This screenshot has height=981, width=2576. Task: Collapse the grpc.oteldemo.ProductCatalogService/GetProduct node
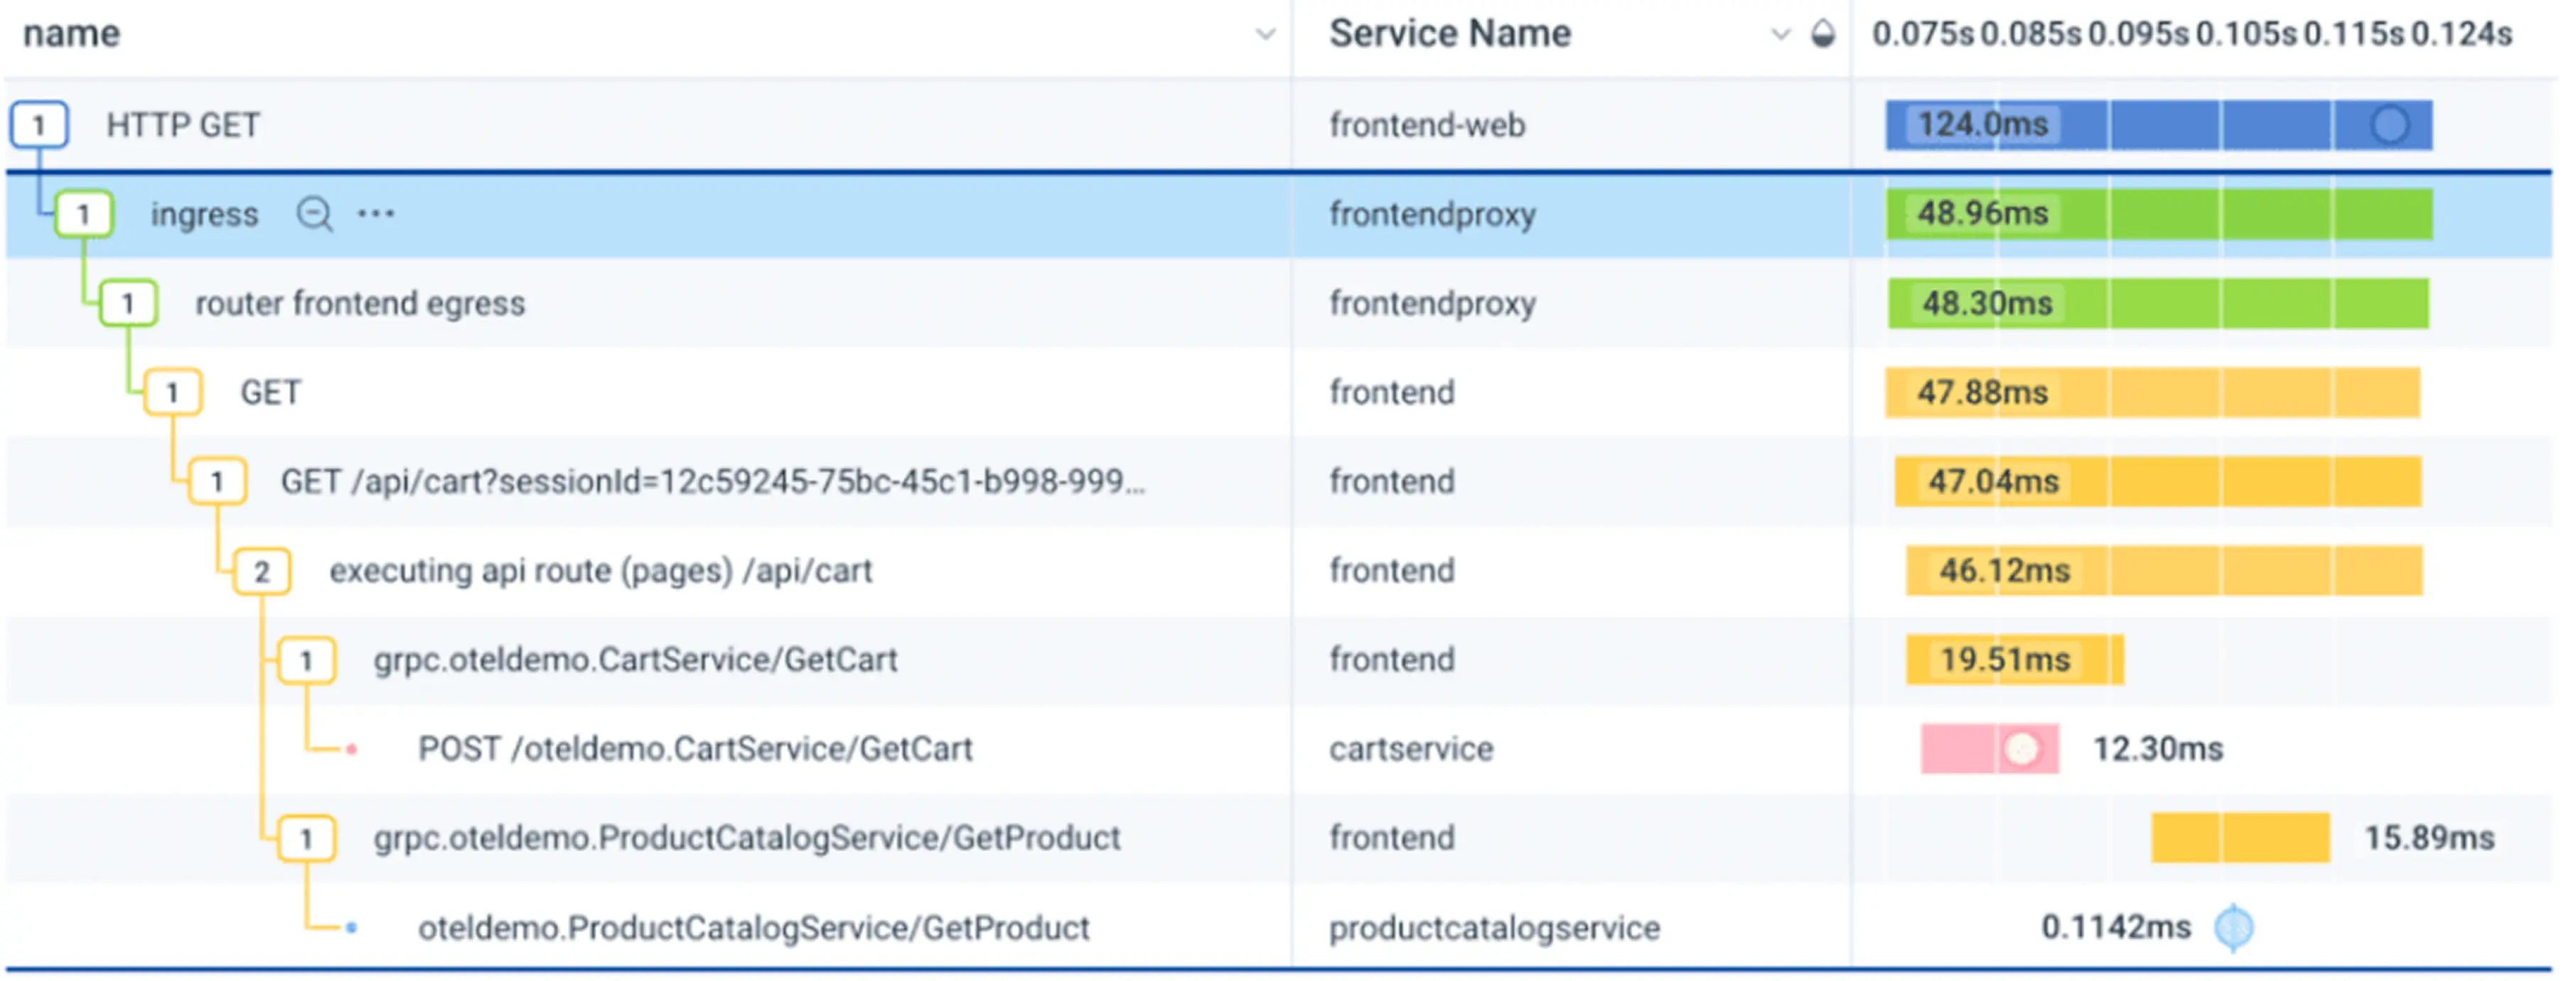306,838
